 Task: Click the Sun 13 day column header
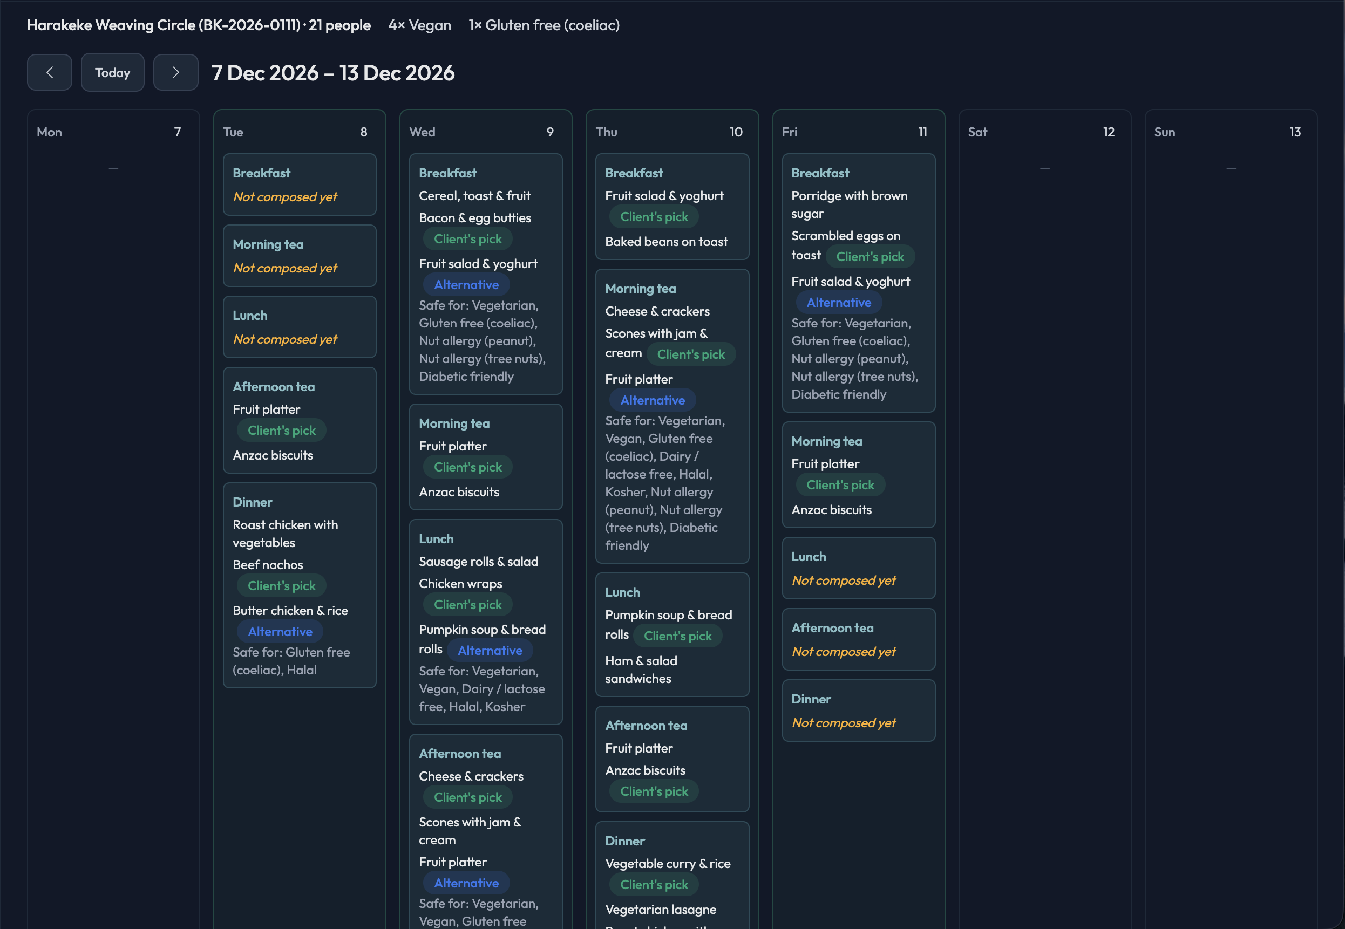[1231, 132]
